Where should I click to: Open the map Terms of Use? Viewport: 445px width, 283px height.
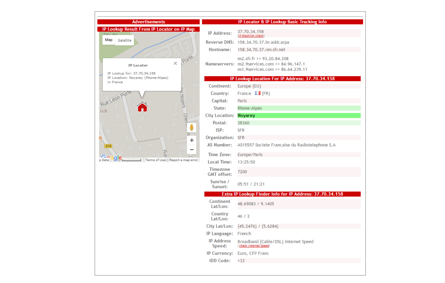(155, 160)
